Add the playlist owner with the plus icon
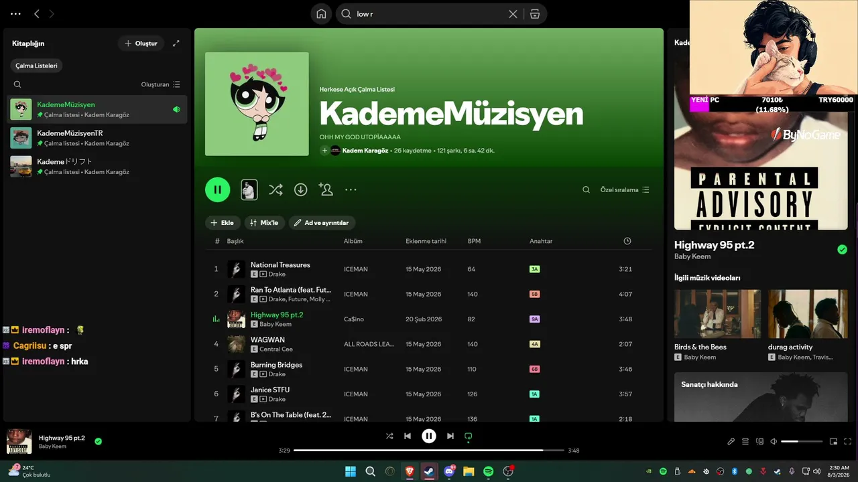 click(x=324, y=151)
